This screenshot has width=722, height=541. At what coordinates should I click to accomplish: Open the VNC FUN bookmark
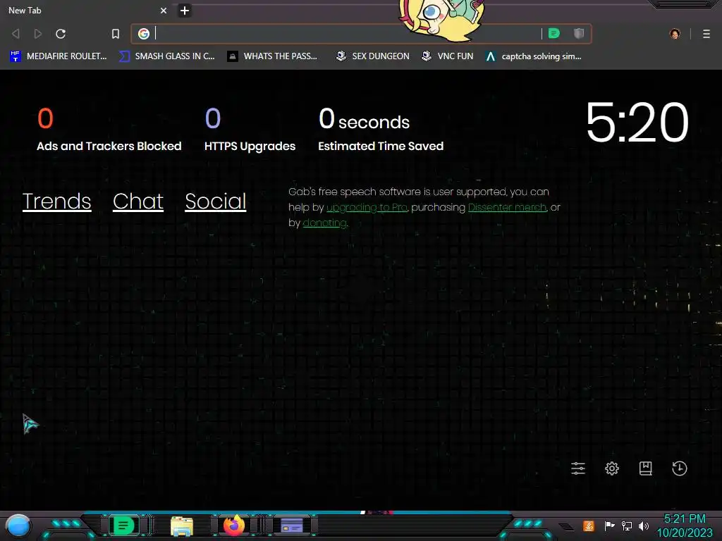(x=447, y=56)
